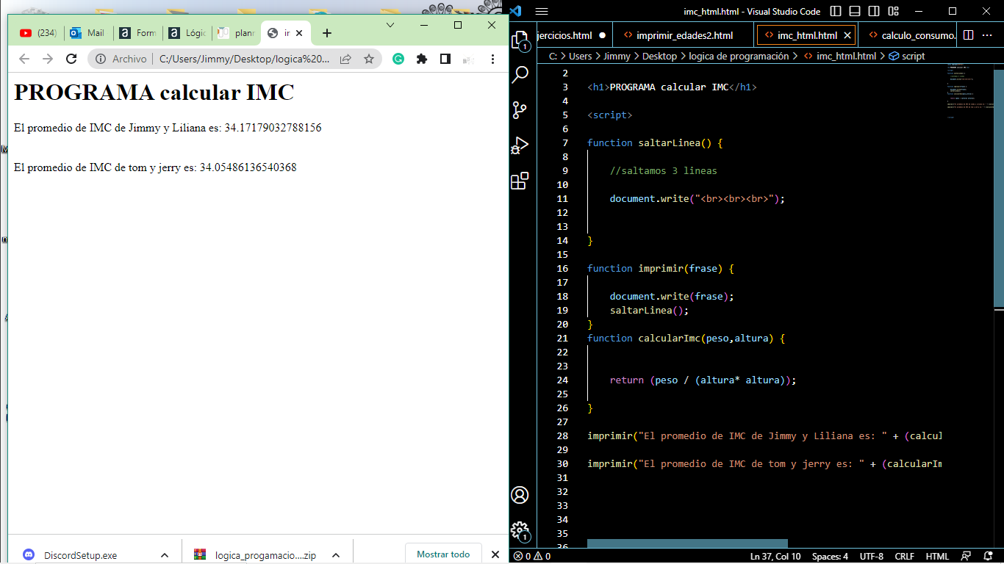Click the return statement on line 24
Viewport: 1004px width, 564px height.
(703, 380)
